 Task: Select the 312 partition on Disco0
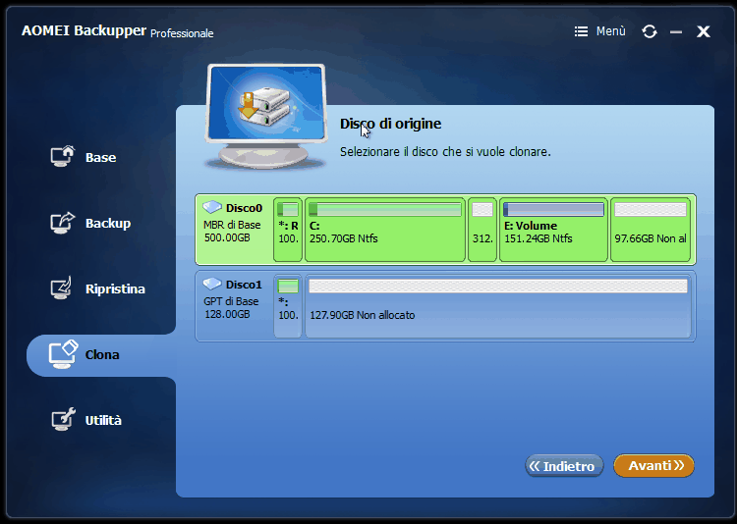(482, 230)
